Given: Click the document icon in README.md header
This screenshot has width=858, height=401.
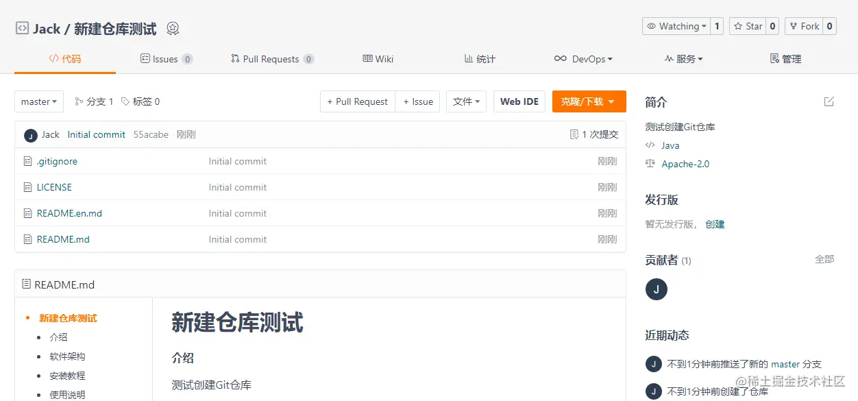Looking at the screenshot, I should point(27,284).
